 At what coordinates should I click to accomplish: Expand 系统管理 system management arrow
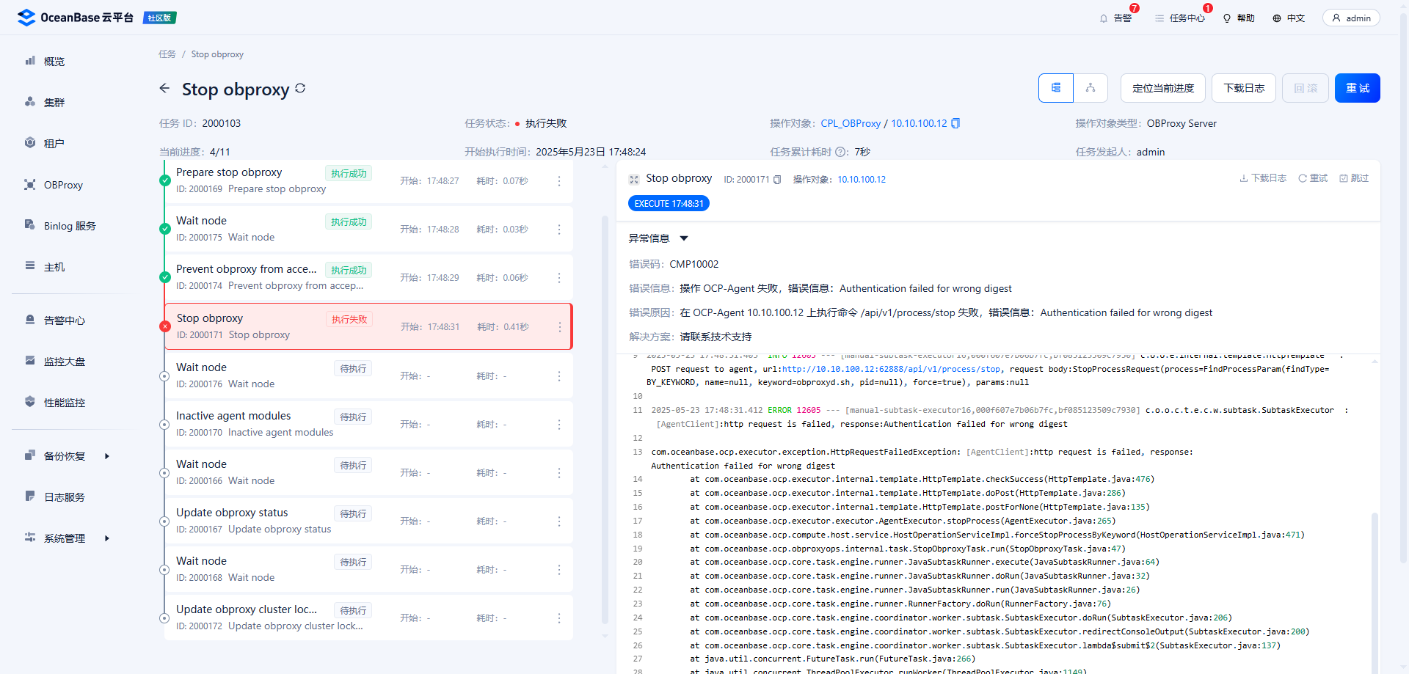(107, 538)
